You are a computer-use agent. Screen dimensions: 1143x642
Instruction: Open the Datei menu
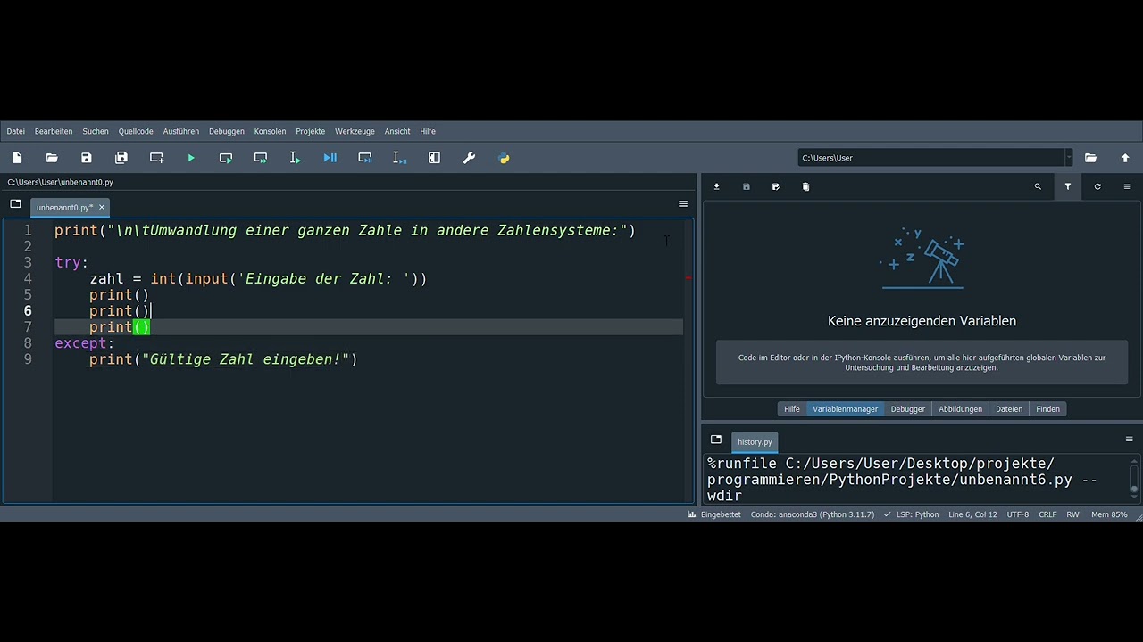[16, 131]
